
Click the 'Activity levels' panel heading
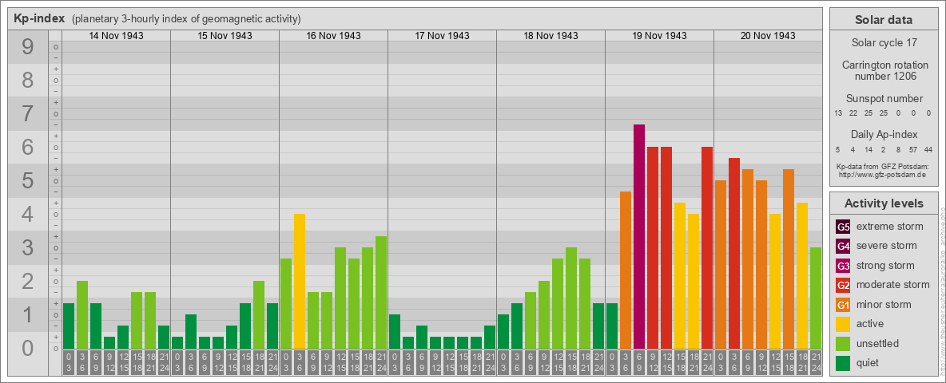point(884,203)
